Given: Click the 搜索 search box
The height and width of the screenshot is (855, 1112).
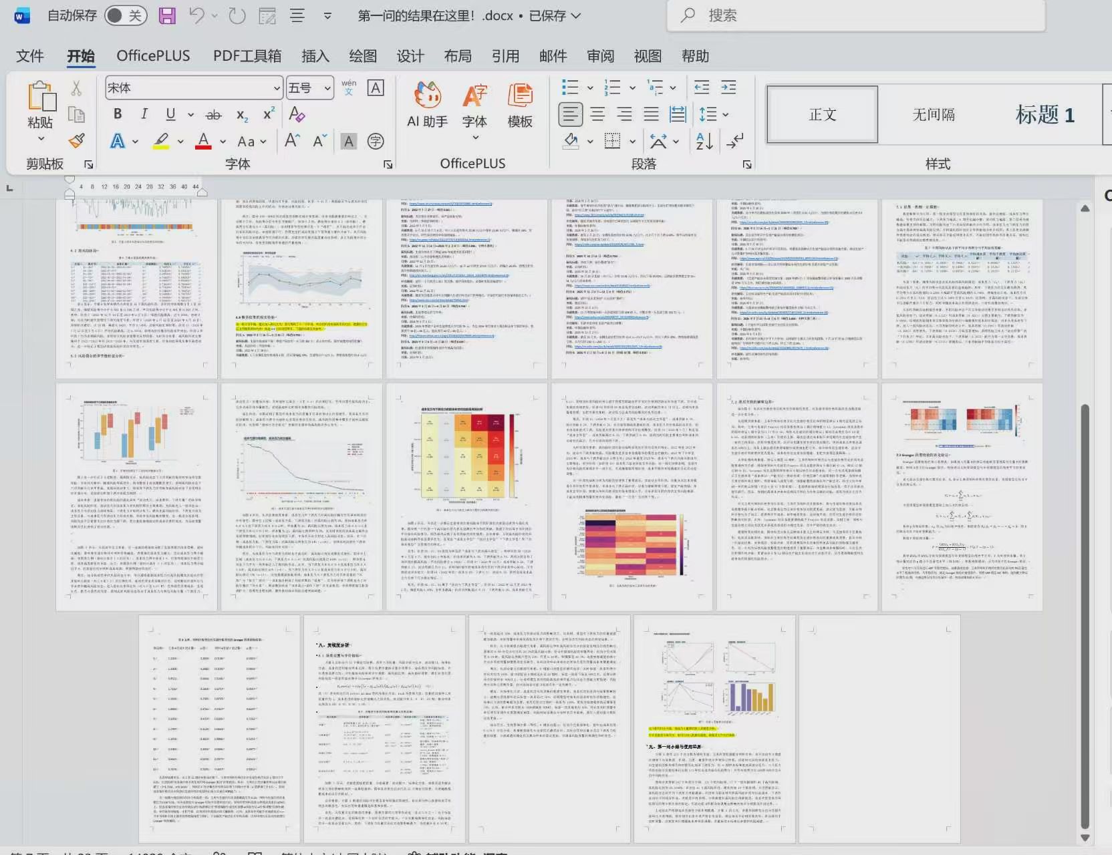Looking at the screenshot, I should tap(856, 15).
